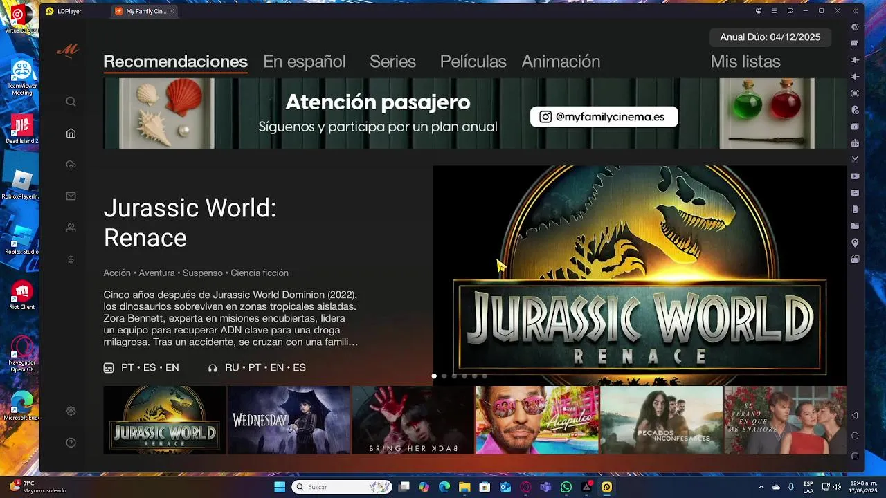Image resolution: width=886 pixels, height=498 pixels.
Task: Tap Android back triangle button
Action: pyautogui.click(x=855, y=416)
